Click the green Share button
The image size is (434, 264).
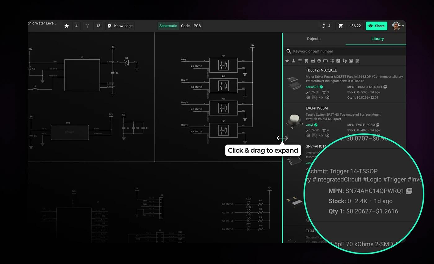(x=376, y=26)
